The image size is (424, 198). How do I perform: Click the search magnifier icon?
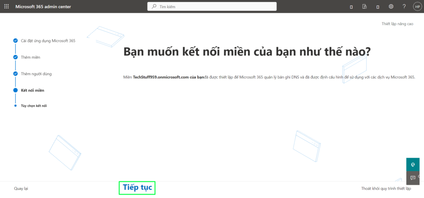154,7
